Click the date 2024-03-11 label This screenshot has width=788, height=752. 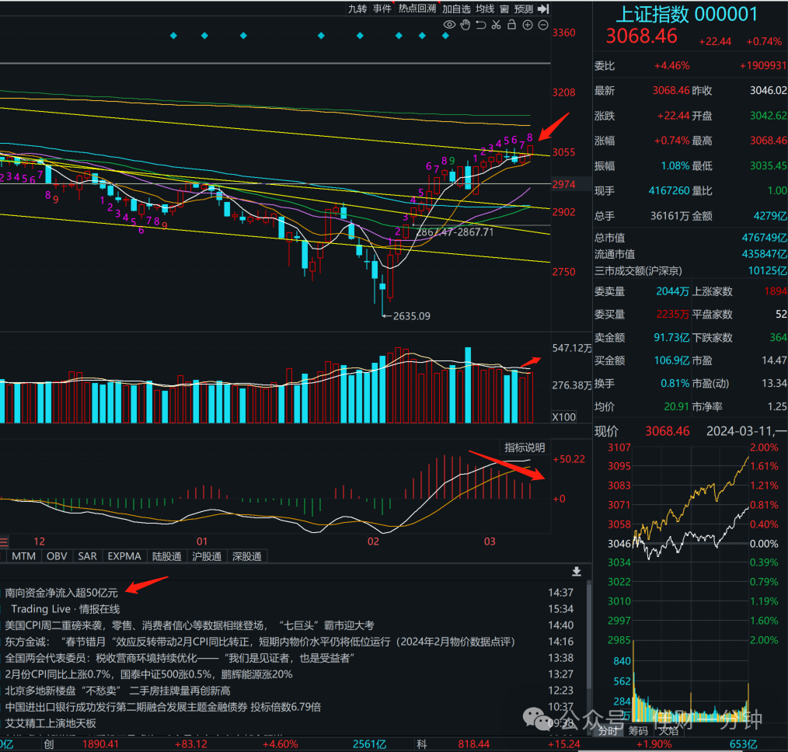pos(747,431)
